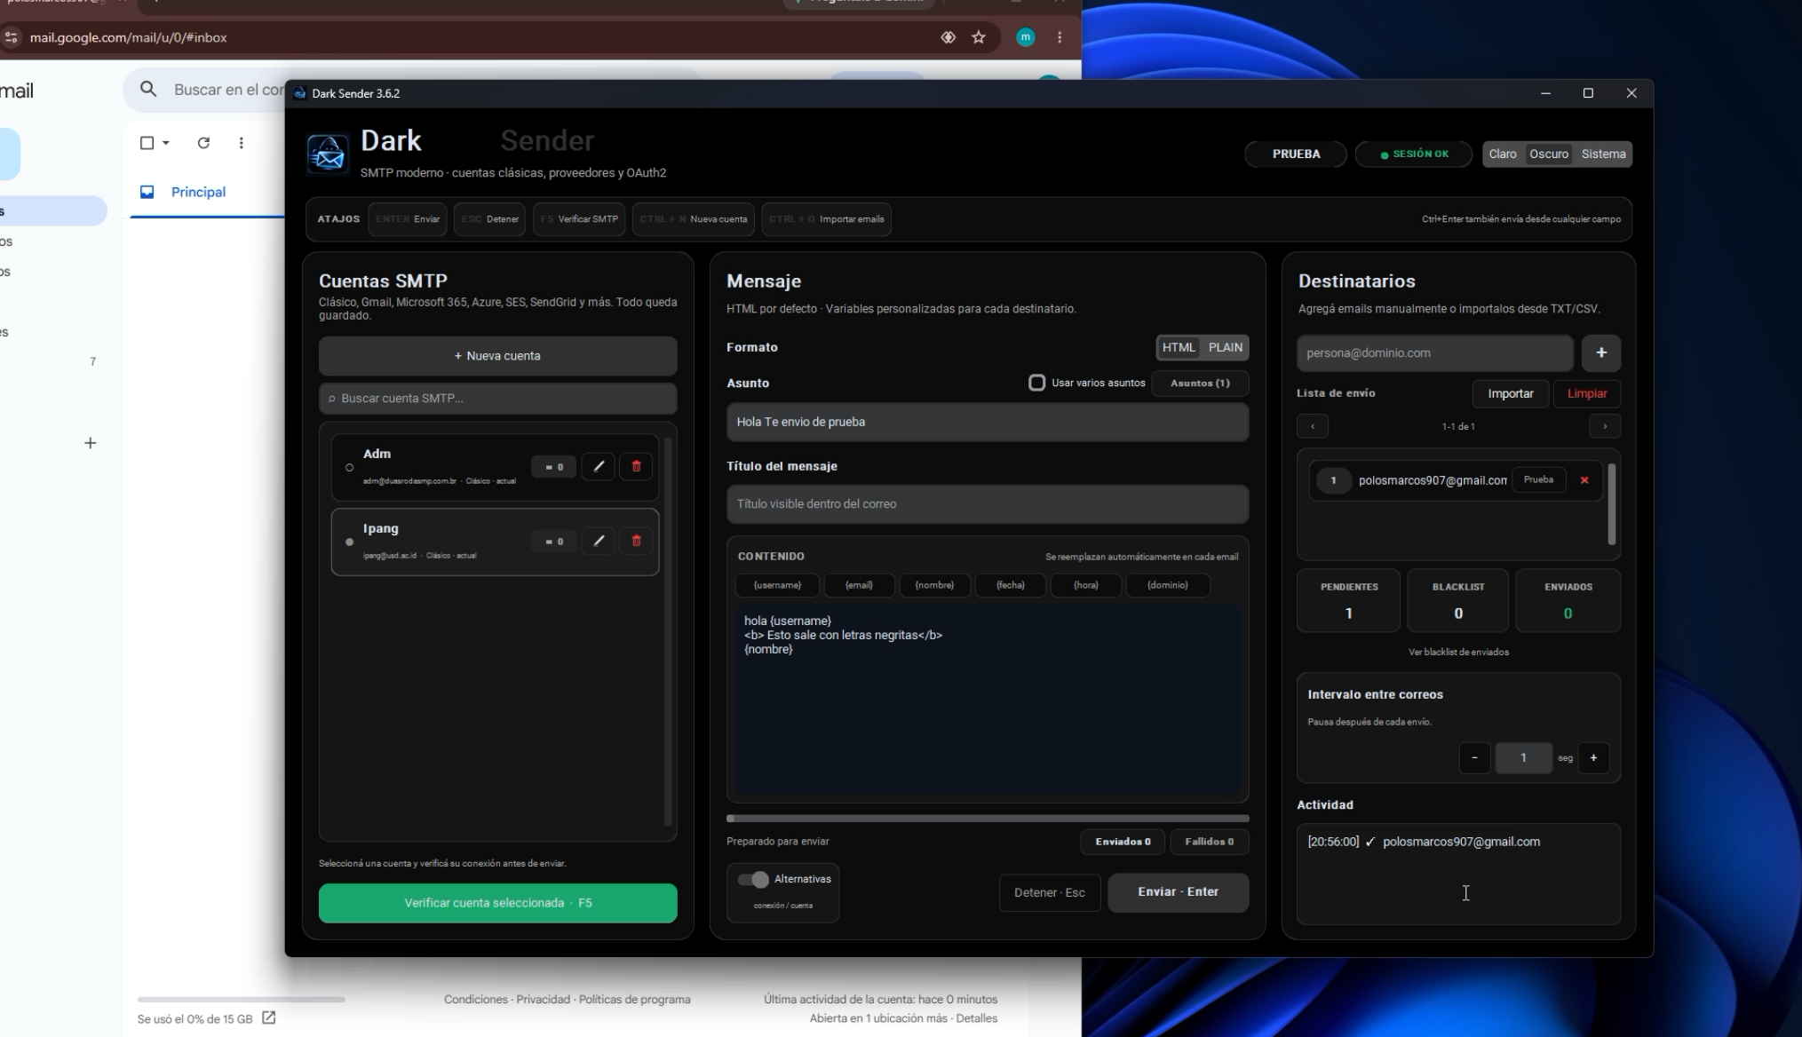The width and height of the screenshot is (1802, 1037).
Task: Open the Asuntos (1) subjects list
Action: [x=1200, y=383]
